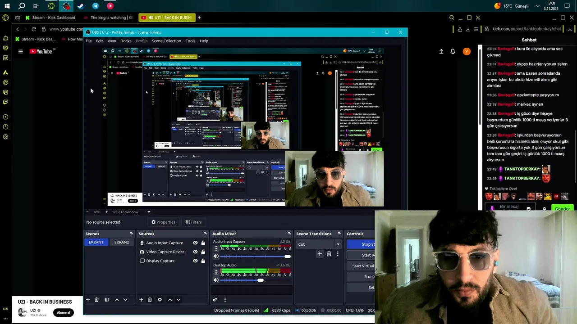
Task: Add a scene transition with plus
Action: click(x=320, y=254)
